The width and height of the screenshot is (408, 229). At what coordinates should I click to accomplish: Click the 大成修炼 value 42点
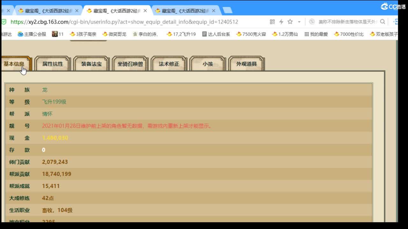(x=48, y=198)
